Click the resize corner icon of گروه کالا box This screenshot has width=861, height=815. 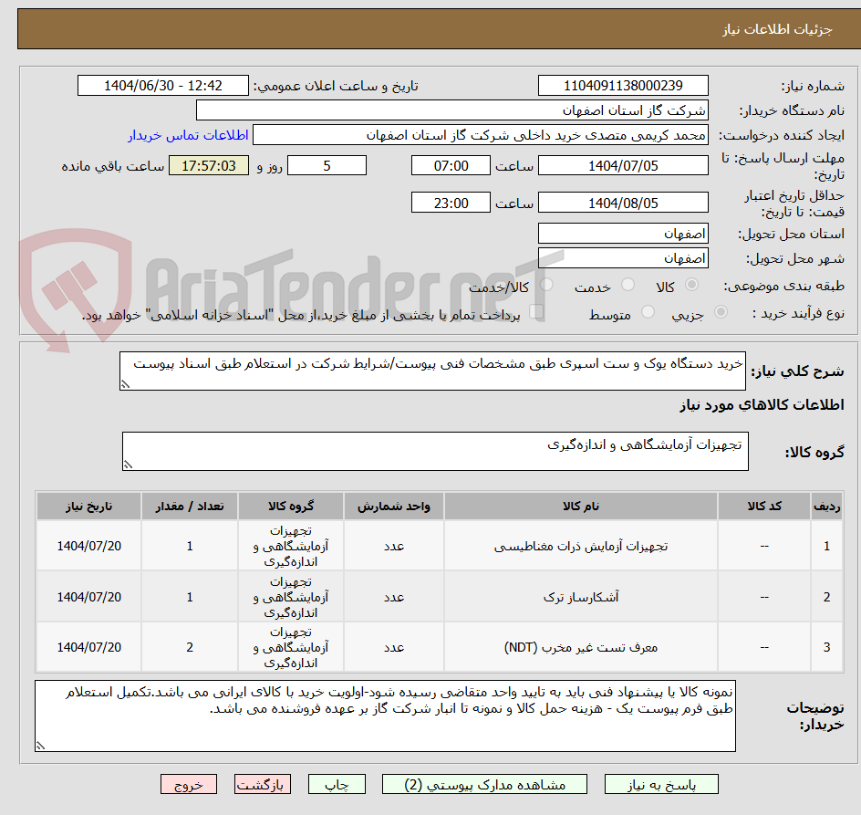[x=130, y=464]
